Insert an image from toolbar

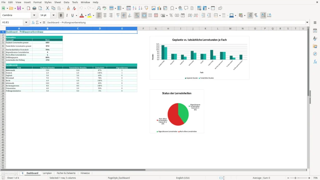pyautogui.click(x=153, y=8)
